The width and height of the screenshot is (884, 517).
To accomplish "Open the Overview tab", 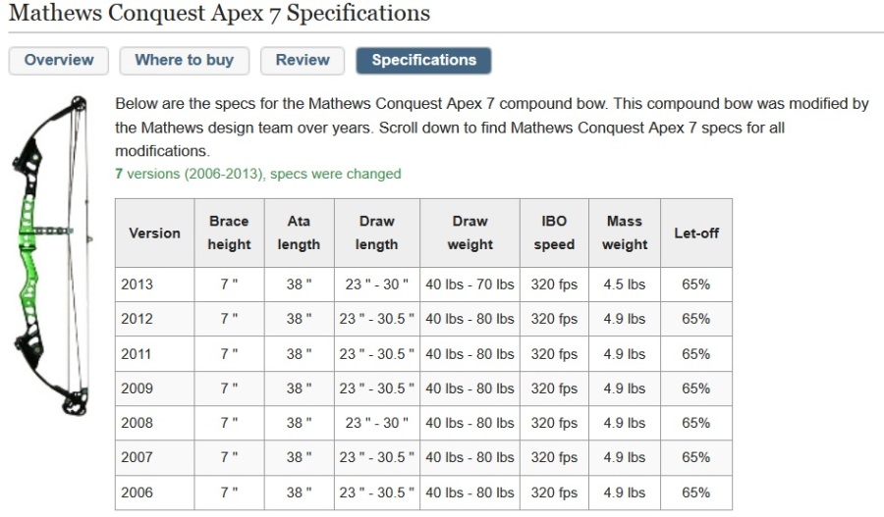I will click(x=59, y=61).
